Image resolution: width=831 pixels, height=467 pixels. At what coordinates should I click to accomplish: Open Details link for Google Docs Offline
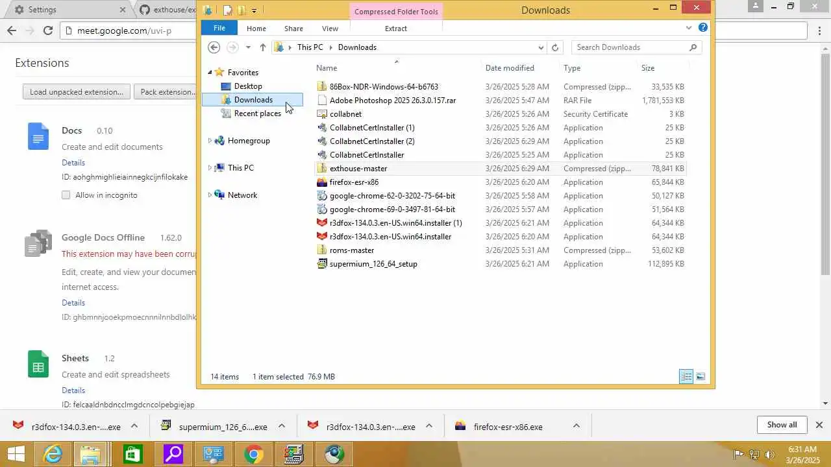73,303
